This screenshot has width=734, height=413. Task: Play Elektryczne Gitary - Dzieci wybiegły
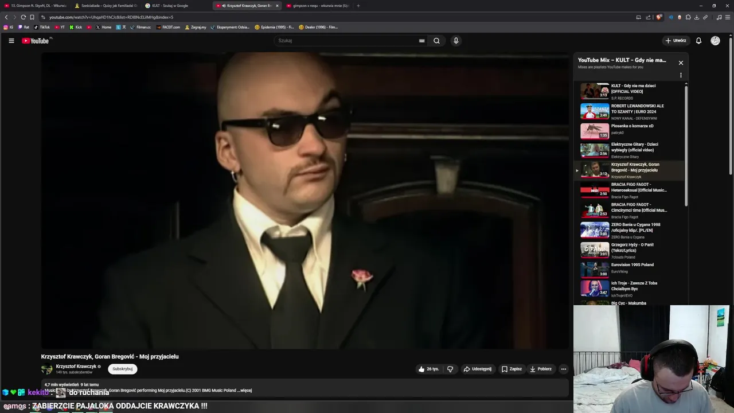click(x=631, y=150)
